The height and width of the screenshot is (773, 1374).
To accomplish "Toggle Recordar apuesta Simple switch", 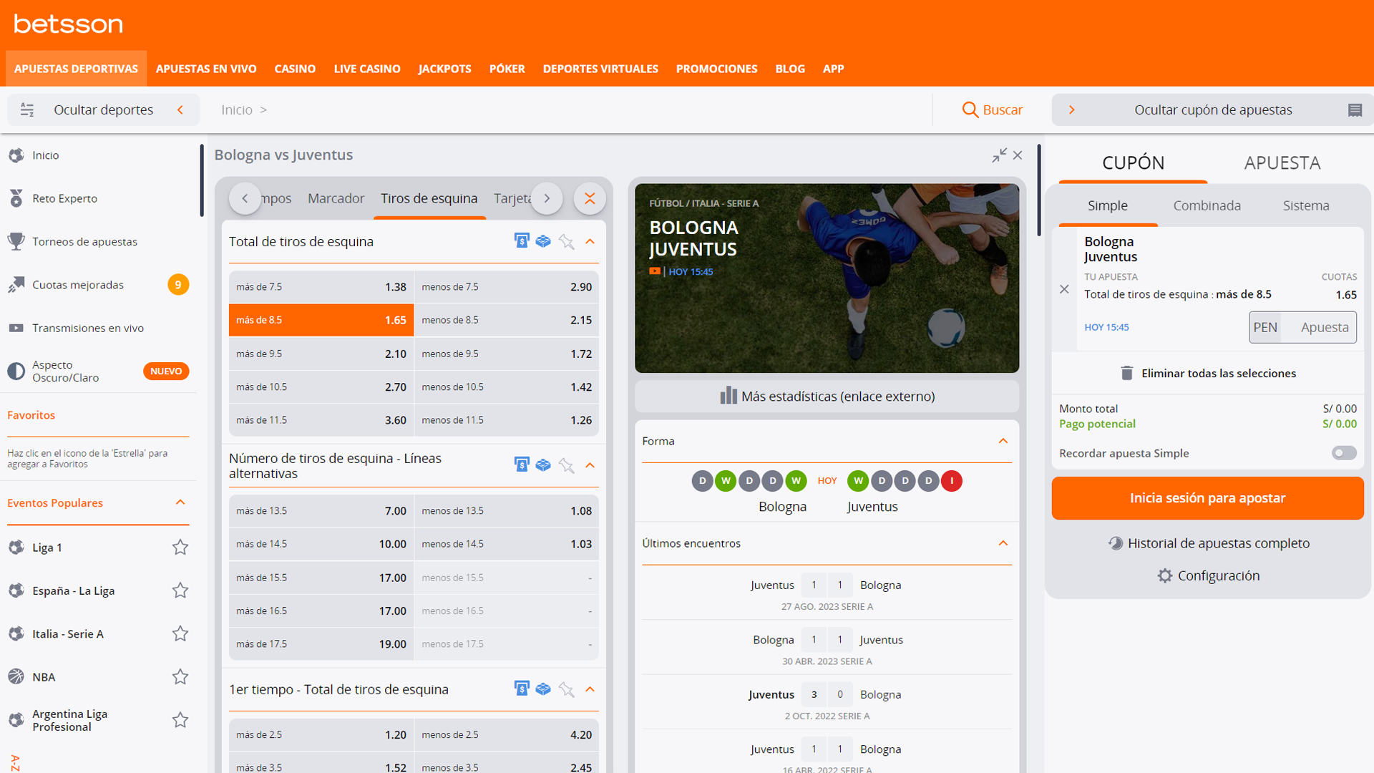I will [x=1344, y=453].
